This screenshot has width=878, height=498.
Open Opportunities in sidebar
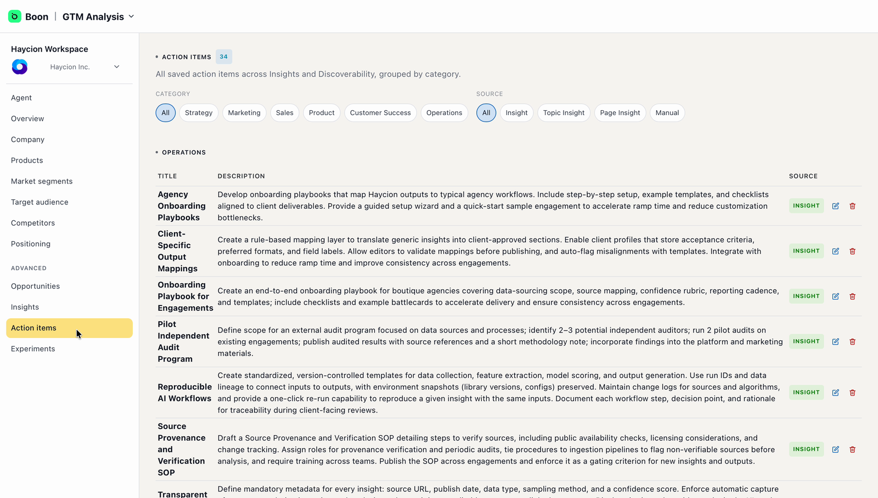point(69,286)
